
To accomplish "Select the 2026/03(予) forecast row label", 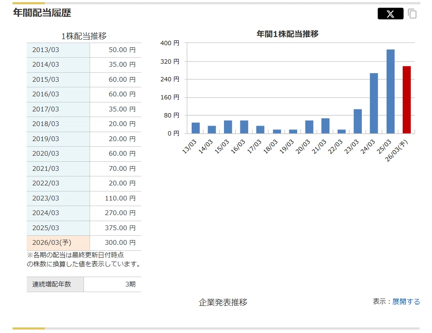I will (58, 243).
